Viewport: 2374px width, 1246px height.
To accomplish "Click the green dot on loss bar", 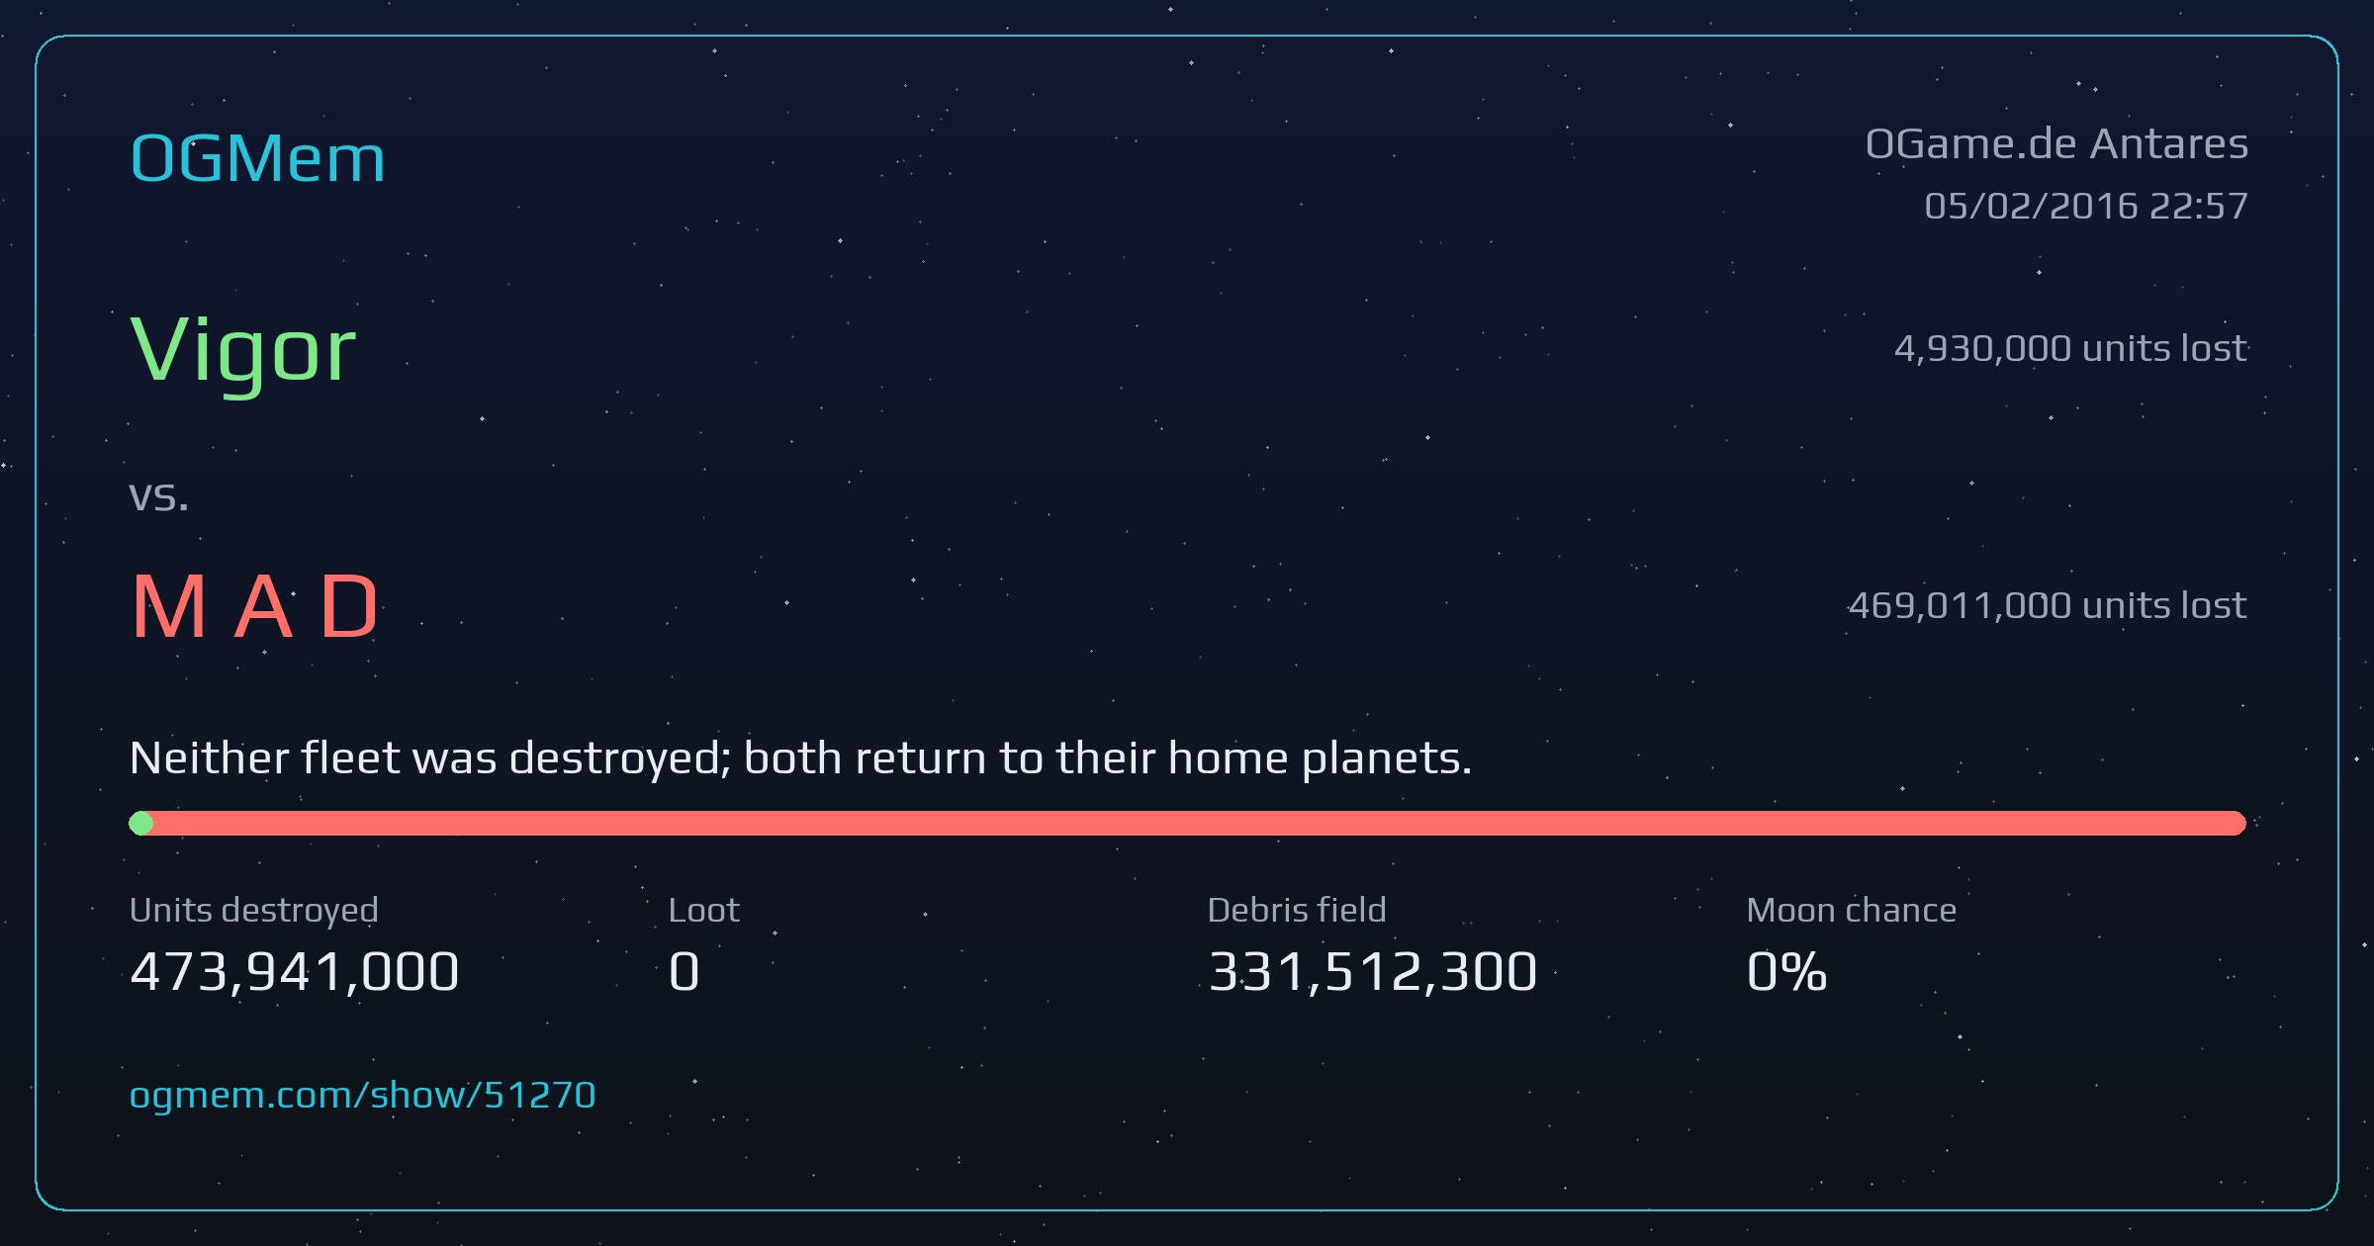I will point(141,823).
